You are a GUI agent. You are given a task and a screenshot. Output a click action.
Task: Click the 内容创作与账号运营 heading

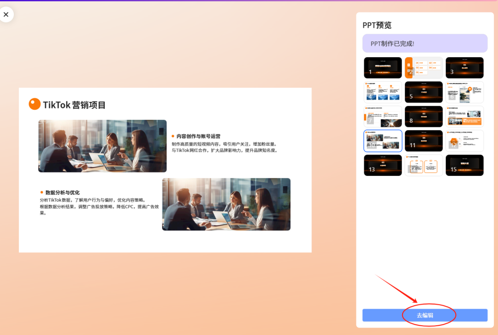[198, 136]
